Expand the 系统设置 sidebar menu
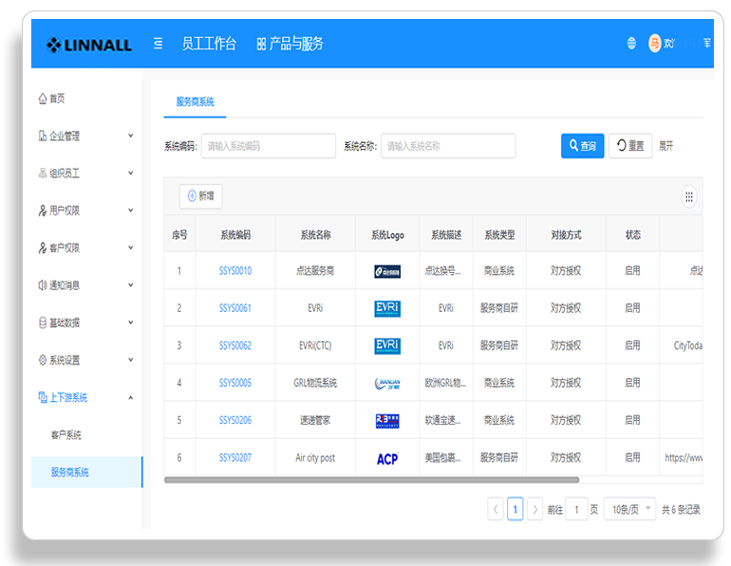Viewport: 731px width, 566px height. [86, 360]
